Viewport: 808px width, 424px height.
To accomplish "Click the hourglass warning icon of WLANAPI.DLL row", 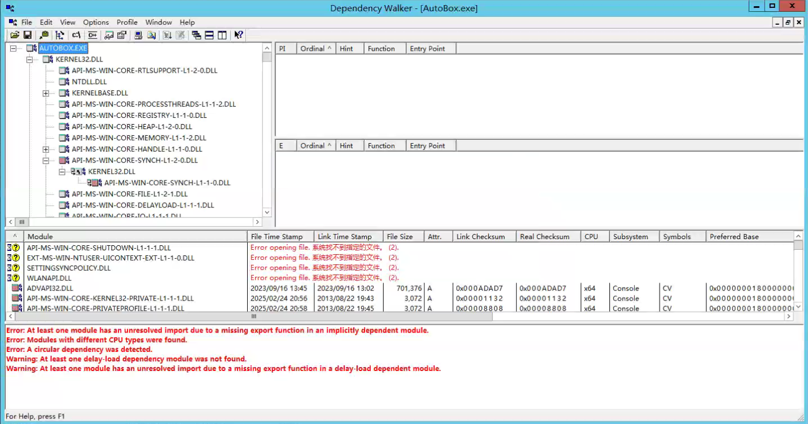I will [x=13, y=278].
